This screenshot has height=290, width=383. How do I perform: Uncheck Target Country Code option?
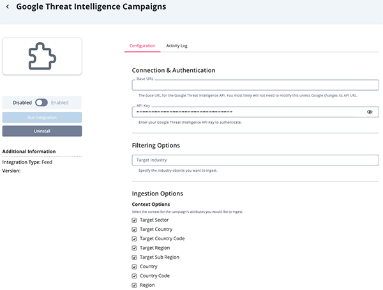134,239
